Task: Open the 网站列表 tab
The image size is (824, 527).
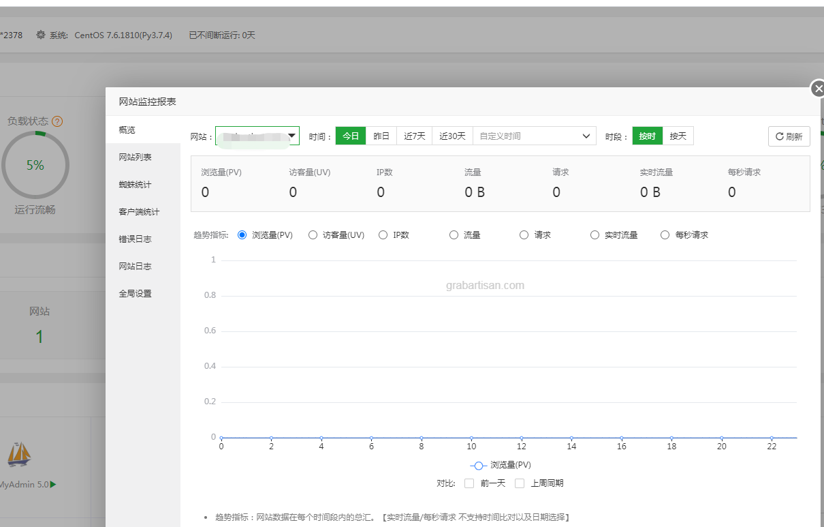Action: [143, 157]
